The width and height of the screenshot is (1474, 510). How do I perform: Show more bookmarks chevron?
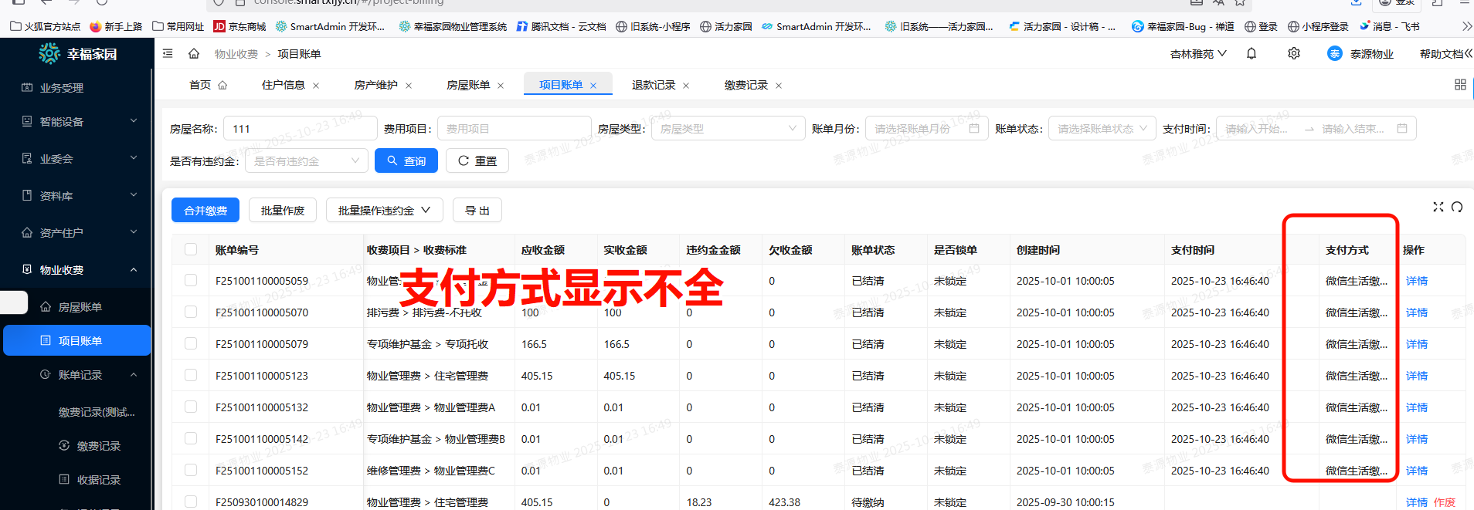coord(1466,26)
